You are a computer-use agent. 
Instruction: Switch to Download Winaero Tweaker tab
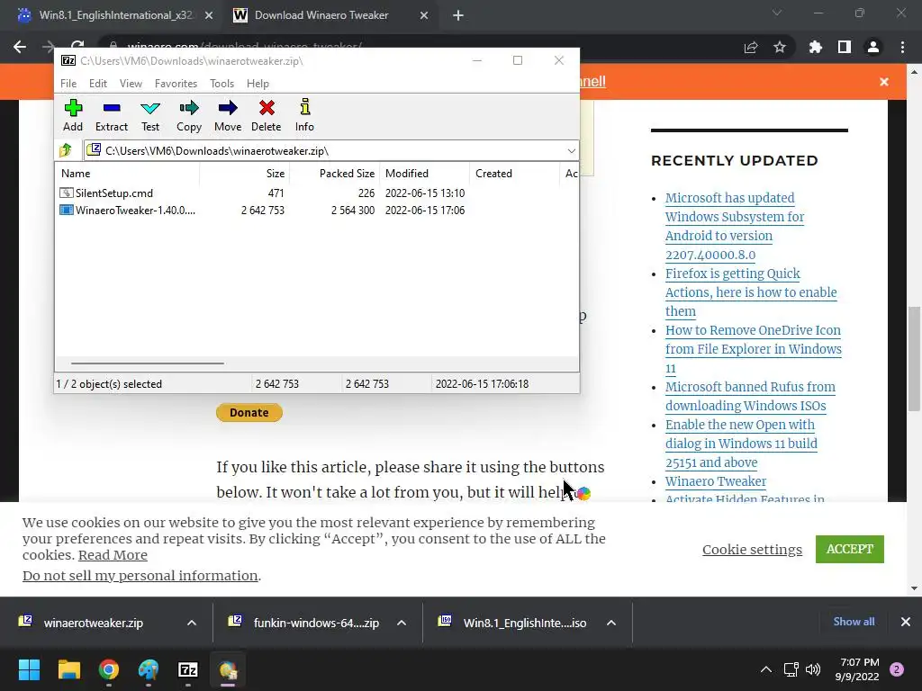(x=321, y=15)
